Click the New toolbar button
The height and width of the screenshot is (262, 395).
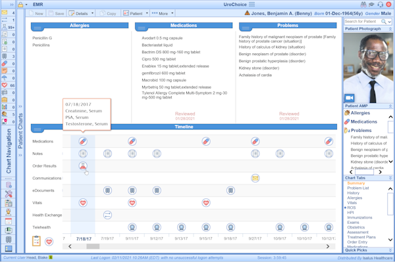pyautogui.click(x=36, y=13)
